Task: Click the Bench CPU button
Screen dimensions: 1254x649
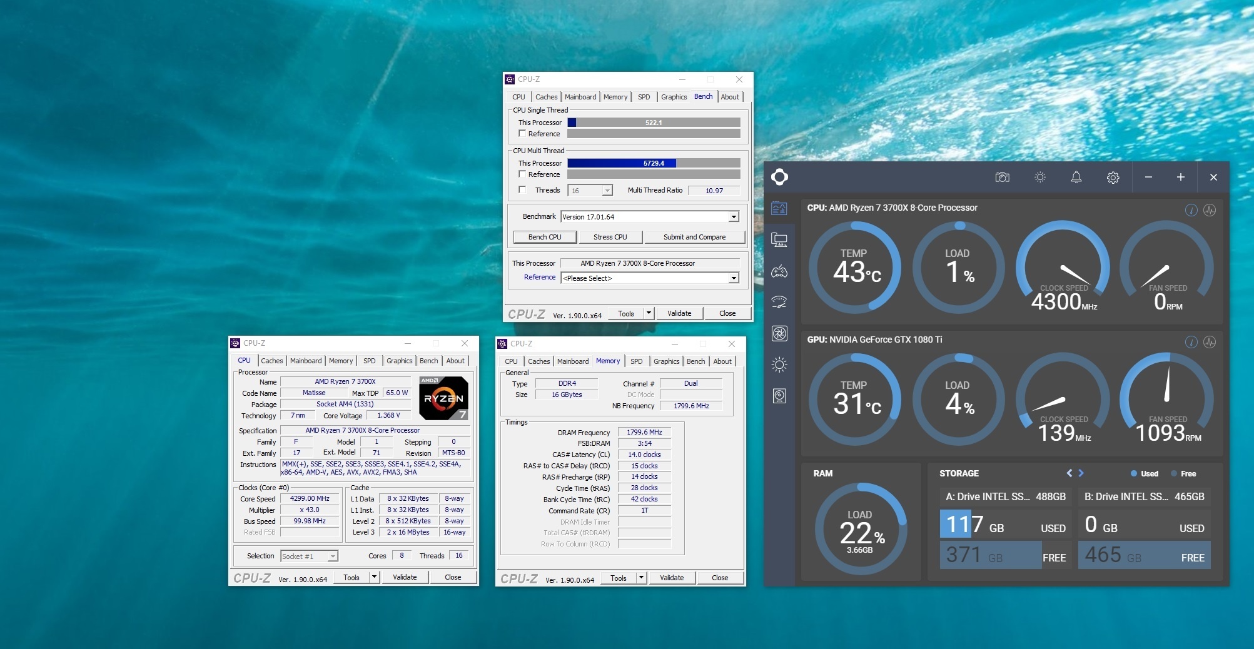Action: (545, 237)
